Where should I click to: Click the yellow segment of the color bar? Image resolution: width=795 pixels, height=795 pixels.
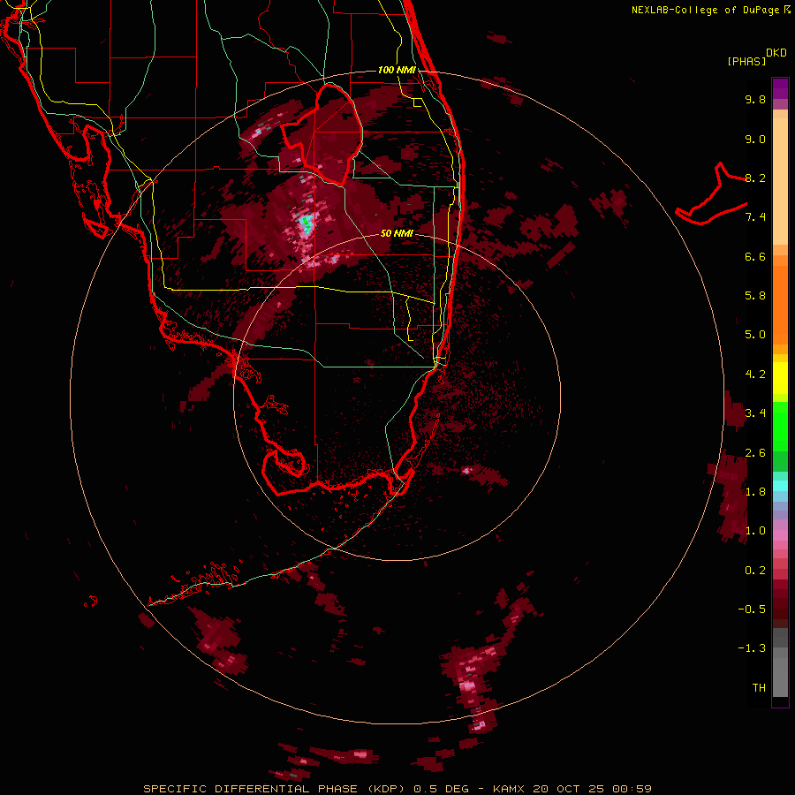780,378
